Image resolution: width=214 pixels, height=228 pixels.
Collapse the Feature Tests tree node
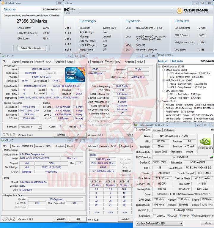point(160,101)
